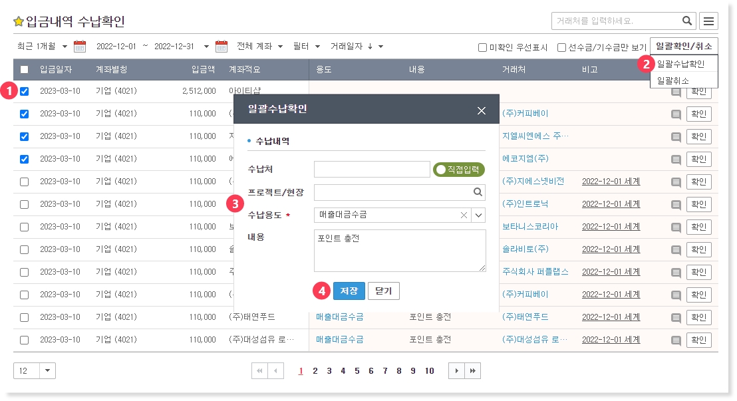This screenshot has height=401, width=737.
Task: Select 일괄수납확인 from the menu
Action: coord(680,65)
